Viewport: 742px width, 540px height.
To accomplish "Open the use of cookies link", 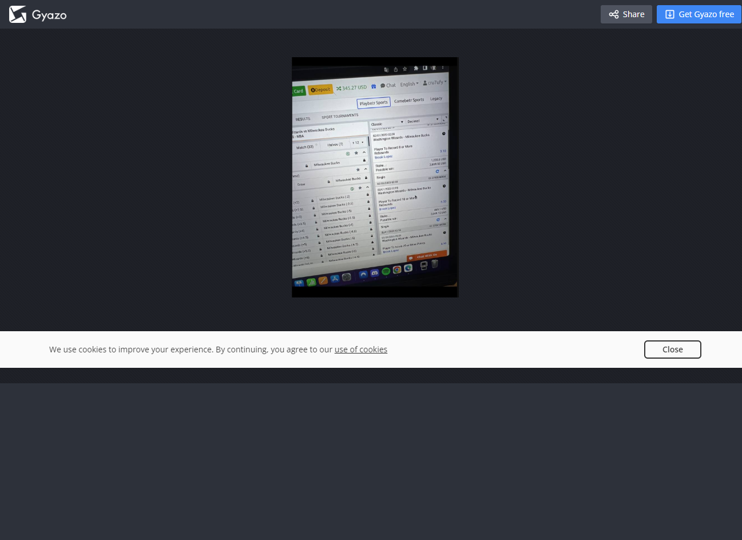I will 361,350.
